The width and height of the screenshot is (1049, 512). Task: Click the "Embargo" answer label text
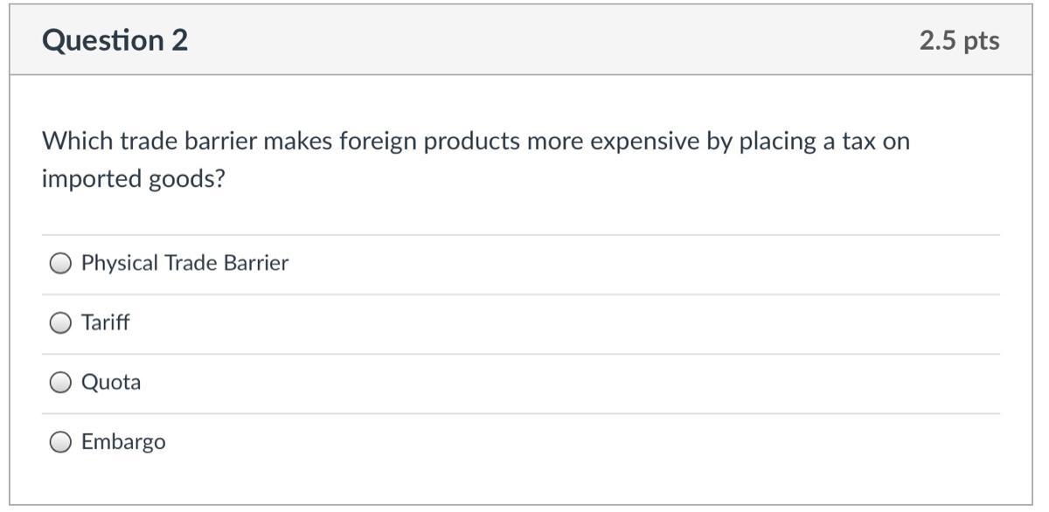click(x=123, y=441)
